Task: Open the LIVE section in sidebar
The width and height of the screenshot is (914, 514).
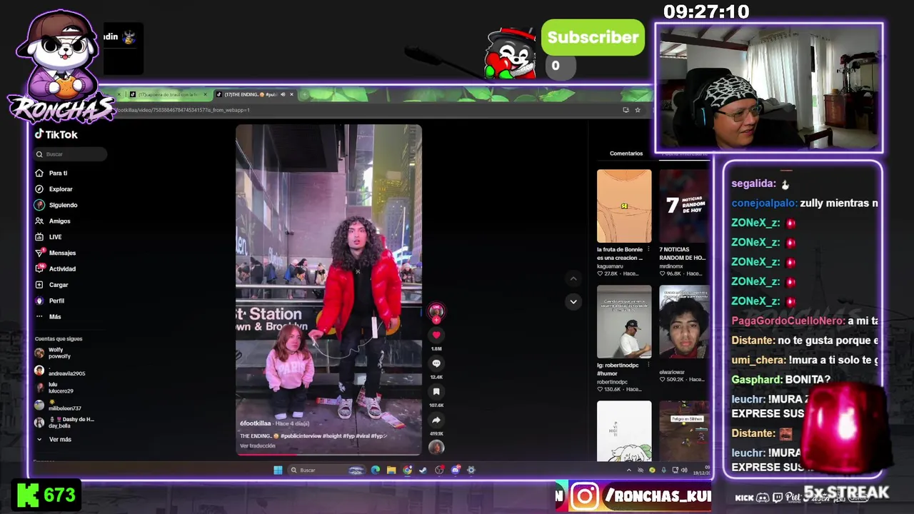Action: (x=49, y=237)
